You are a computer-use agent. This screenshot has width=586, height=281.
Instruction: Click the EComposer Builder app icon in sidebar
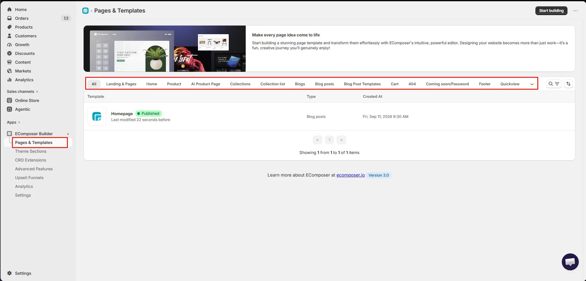tap(9, 134)
